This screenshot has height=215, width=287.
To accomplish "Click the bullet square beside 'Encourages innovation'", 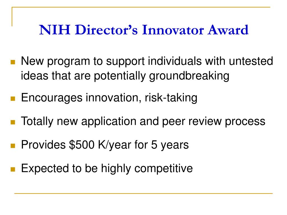I will pyautogui.click(x=13, y=99).
